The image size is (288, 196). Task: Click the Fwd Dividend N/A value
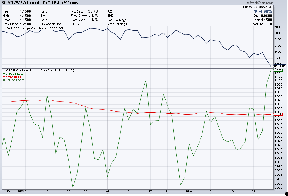point(95,16)
